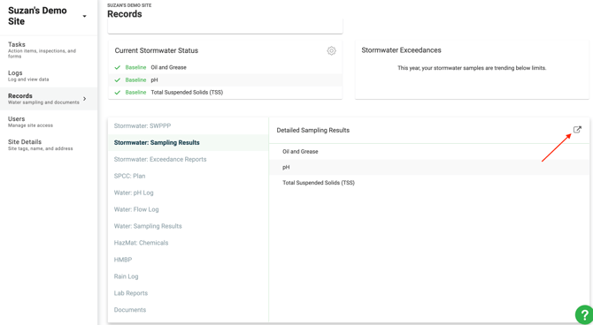This screenshot has height=325, width=593.
Task: Click Baseline label for Total Suspended Solids
Action: (135, 93)
